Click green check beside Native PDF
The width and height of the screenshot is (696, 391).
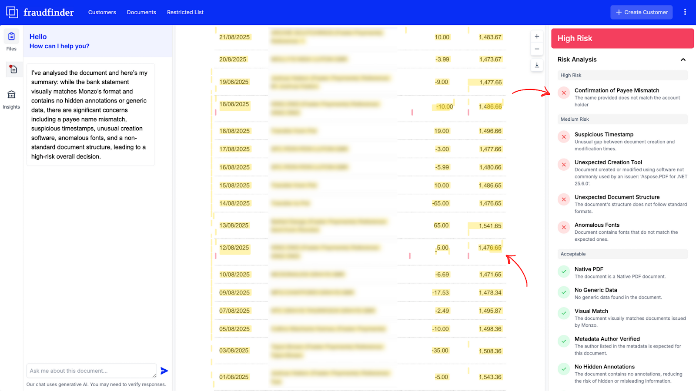[x=564, y=272]
